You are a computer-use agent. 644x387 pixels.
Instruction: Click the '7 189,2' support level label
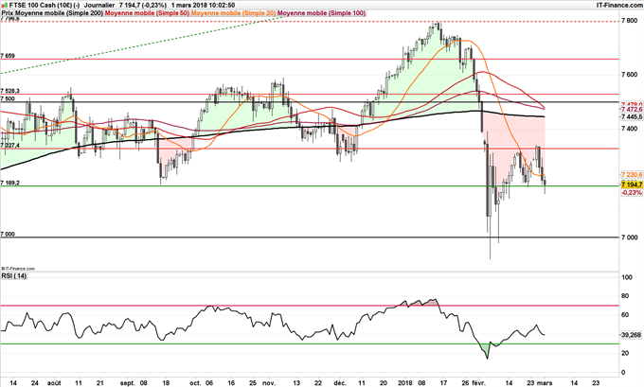pyautogui.click(x=9, y=183)
